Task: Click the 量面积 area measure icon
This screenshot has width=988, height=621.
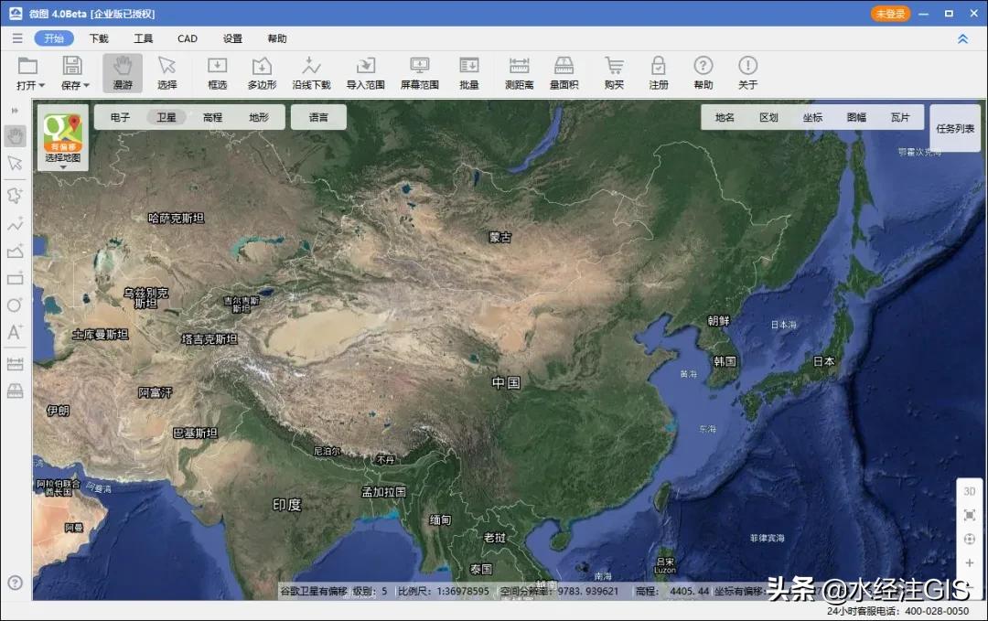Action: click(563, 72)
